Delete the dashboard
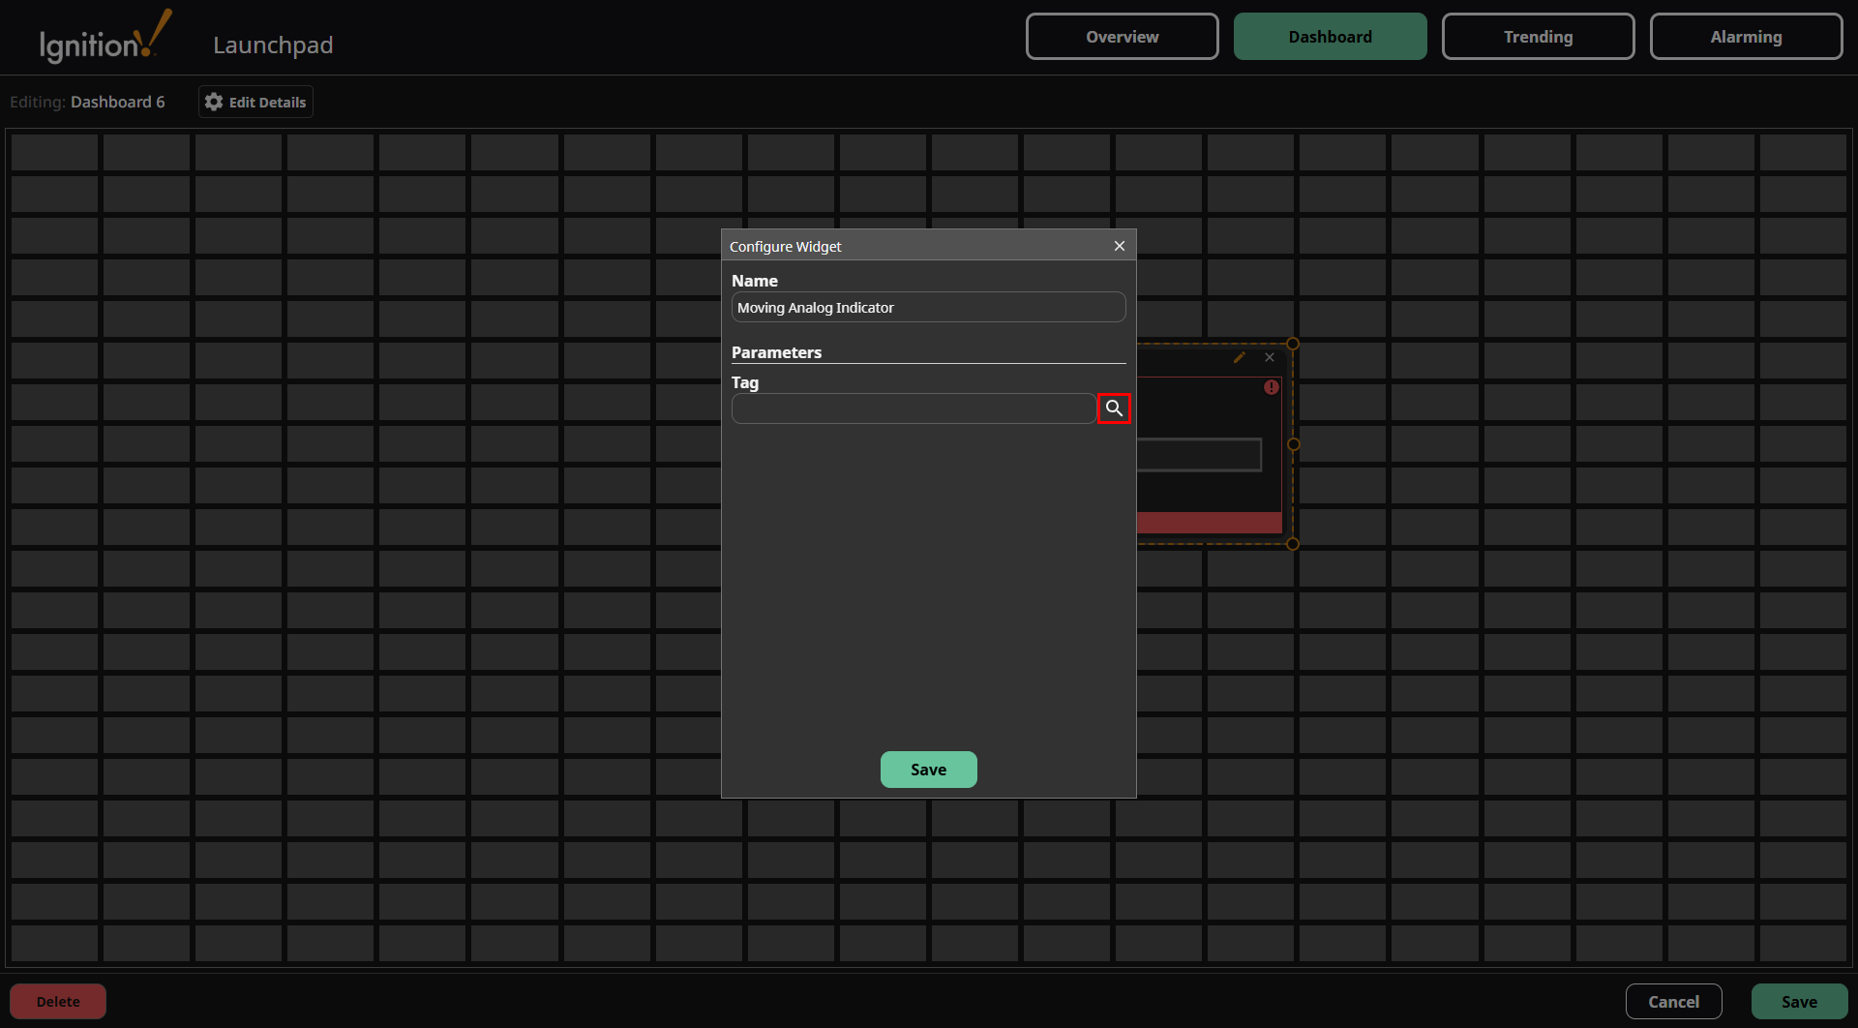The height and width of the screenshot is (1028, 1858). tap(57, 1001)
